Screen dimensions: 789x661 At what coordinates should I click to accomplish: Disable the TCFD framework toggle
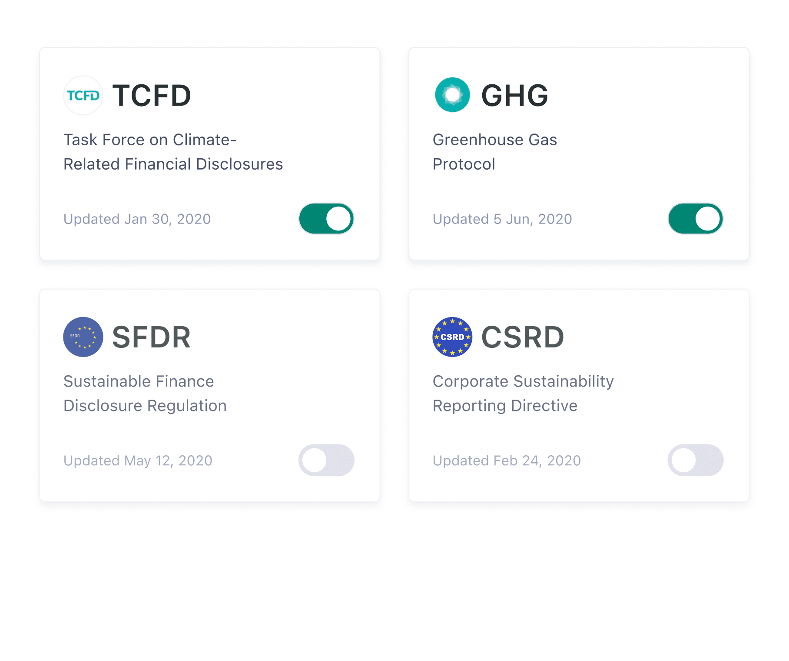point(326,218)
